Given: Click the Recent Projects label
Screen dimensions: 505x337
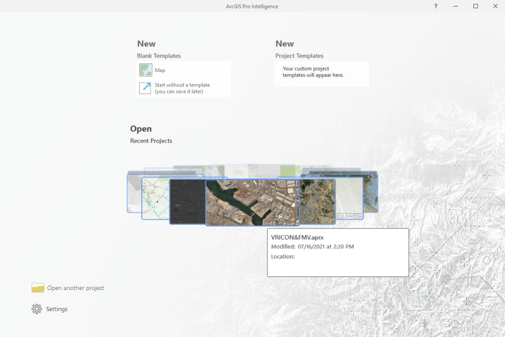Looking at the screenshot, I should pyautogui.click(x=151, y=141).
